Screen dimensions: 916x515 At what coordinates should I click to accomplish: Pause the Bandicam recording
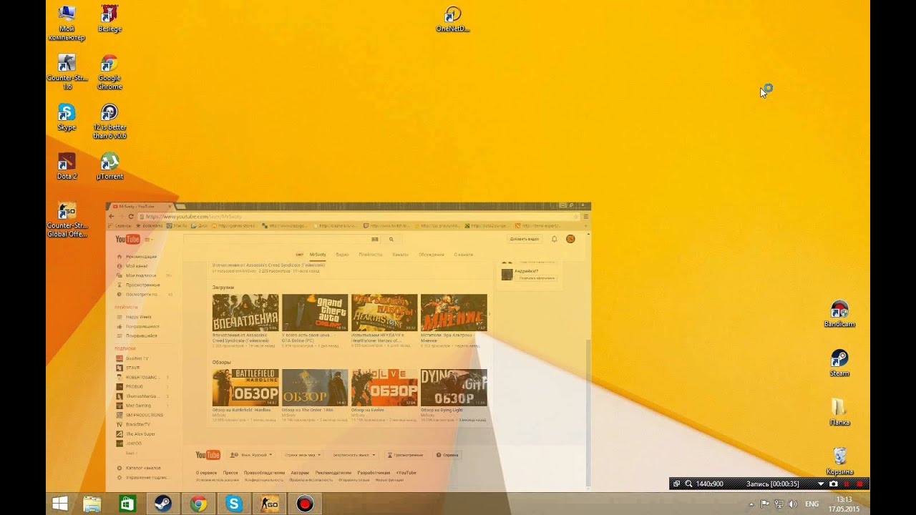click(x=847, y=484)
